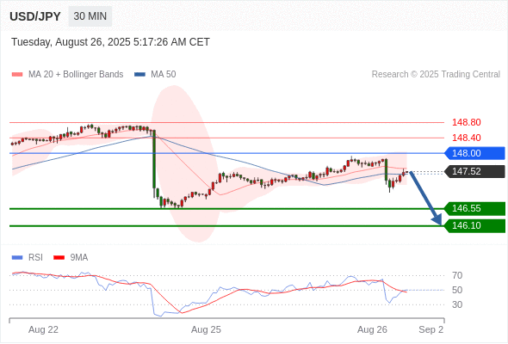Image resolution: width=508 pixels, height=344 pixels.
Task: Click the 148.80 resistance label
Action: 466,122
